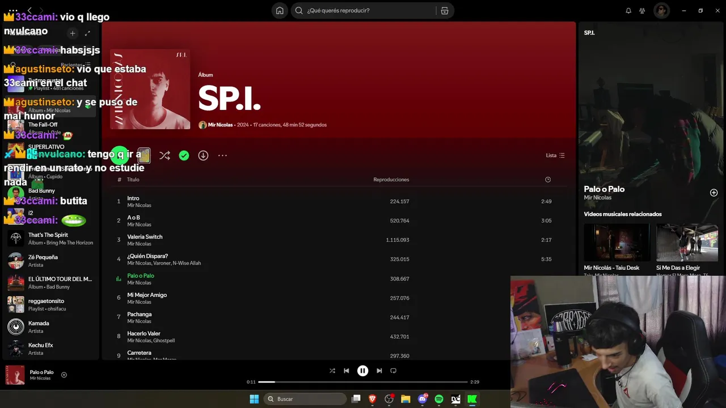Open Mir Nicolas artist link in album header
726x408 pixels.
point(220,125)
